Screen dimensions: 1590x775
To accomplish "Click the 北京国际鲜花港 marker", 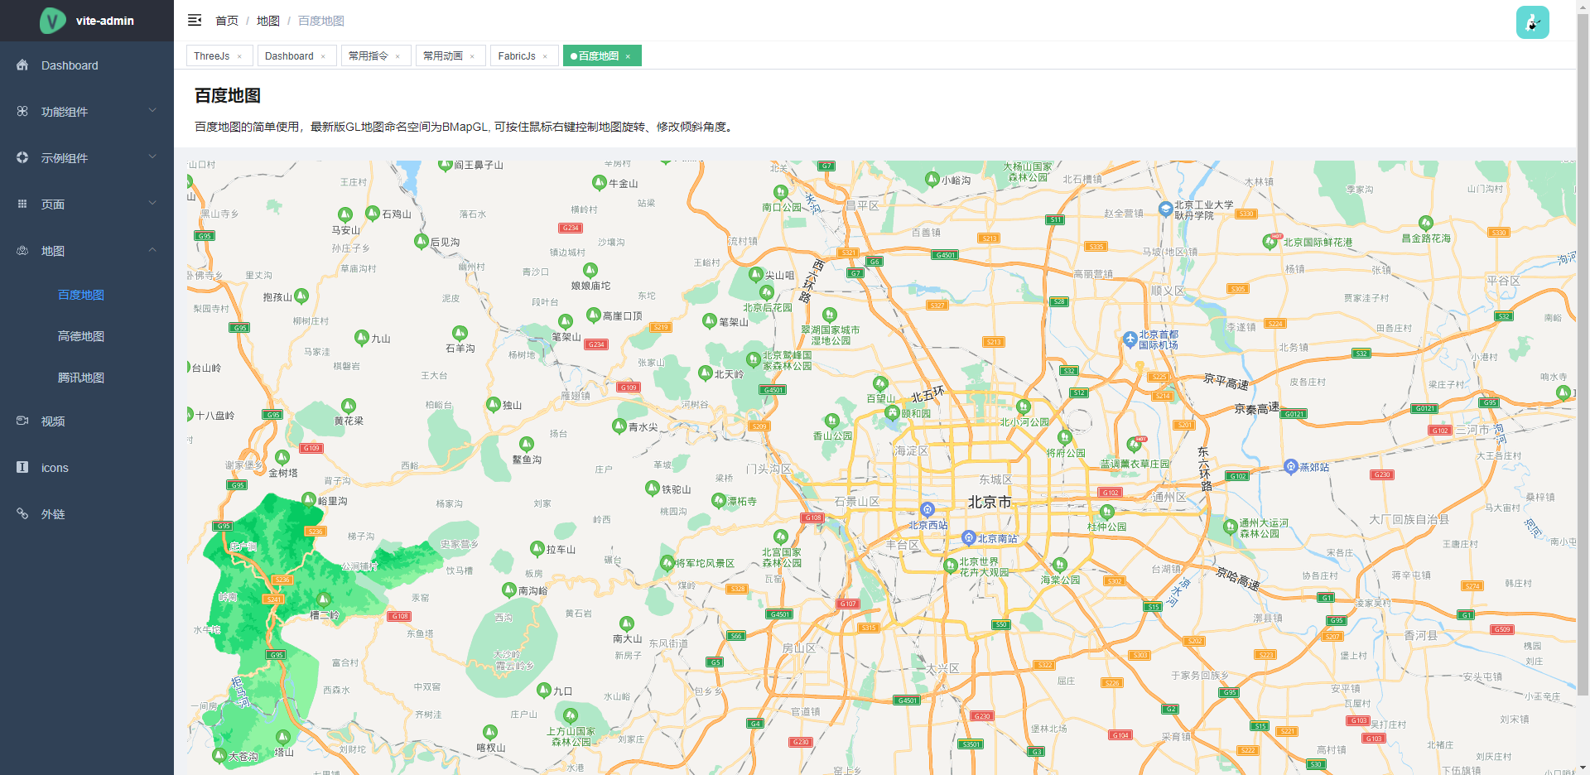I will pos(1270,241).
